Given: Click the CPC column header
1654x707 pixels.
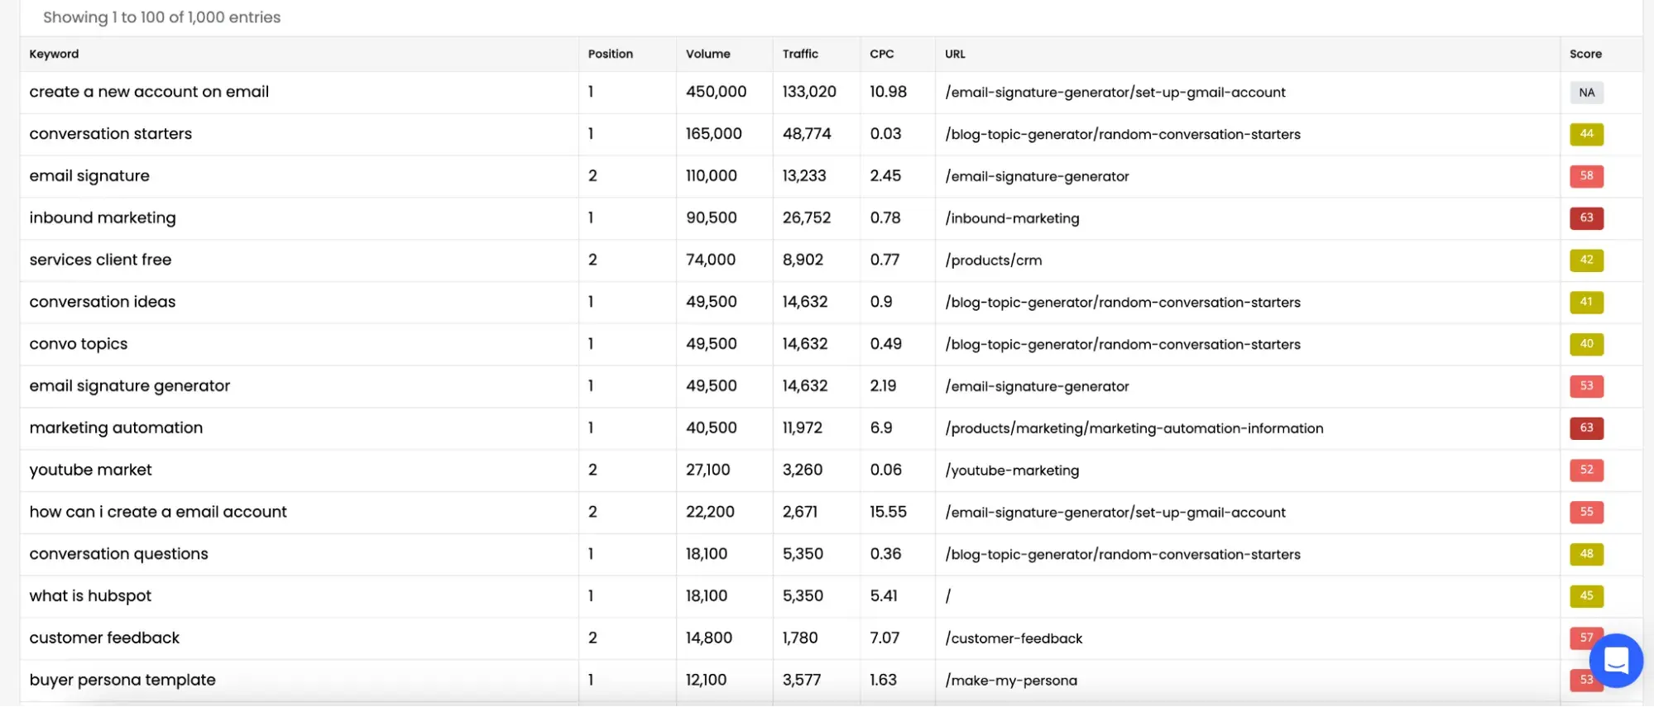Looking at the screenshot, I should point(881,54).
